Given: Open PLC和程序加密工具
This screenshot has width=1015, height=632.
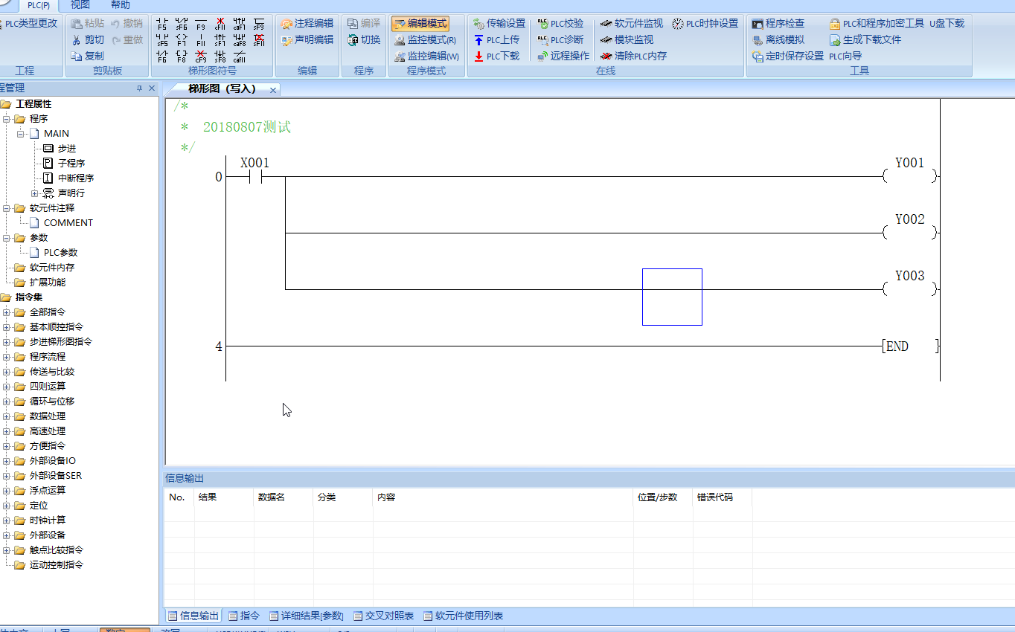Looking at the screenshot, I should pos(877,24).
